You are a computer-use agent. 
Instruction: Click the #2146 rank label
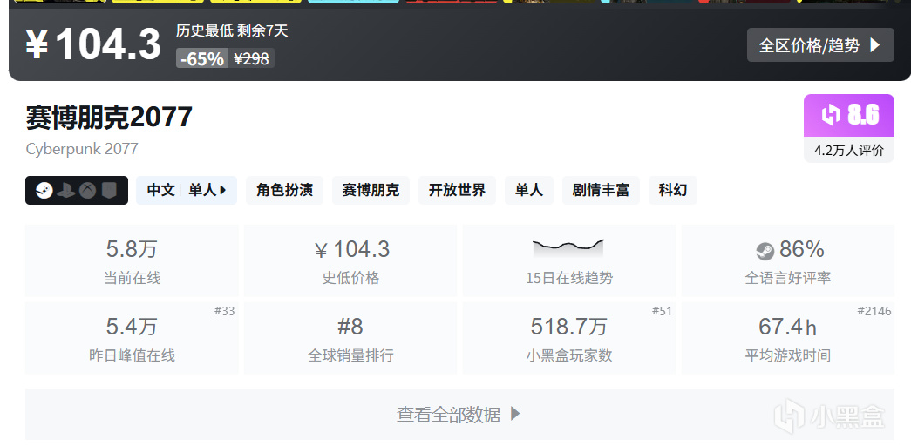[874, 311]
